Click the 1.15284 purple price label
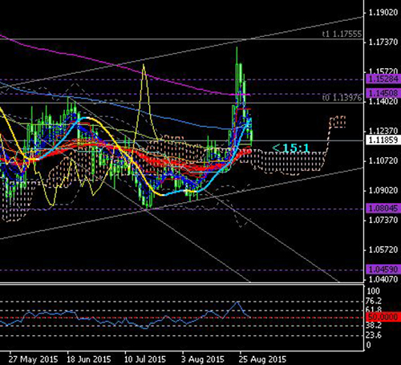The image size is (401, 365). [383, 79]
